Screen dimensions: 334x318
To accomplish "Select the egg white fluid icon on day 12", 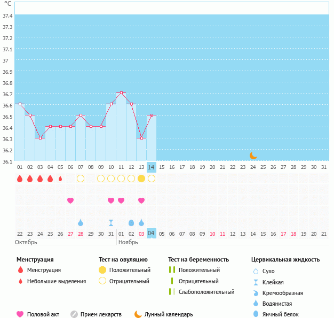I will (x=131, y=222).
